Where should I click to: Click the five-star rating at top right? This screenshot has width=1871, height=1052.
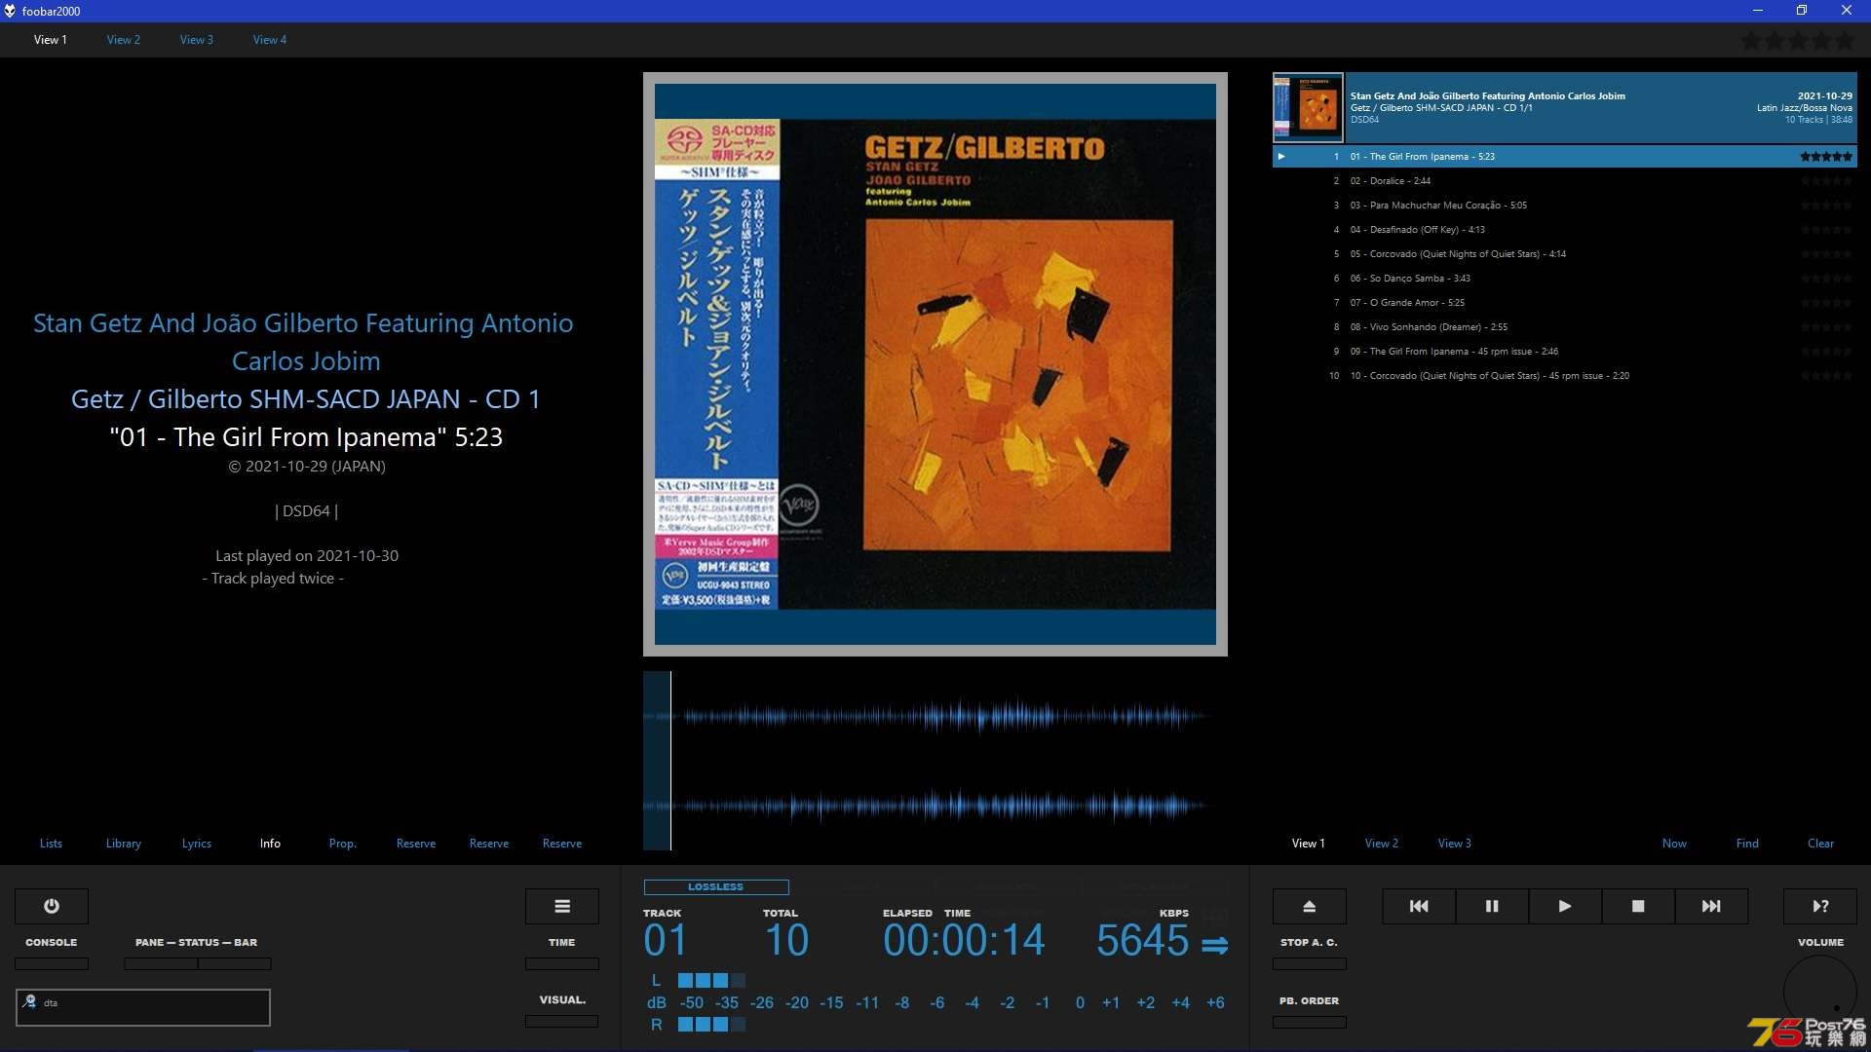coord(1798,41)
